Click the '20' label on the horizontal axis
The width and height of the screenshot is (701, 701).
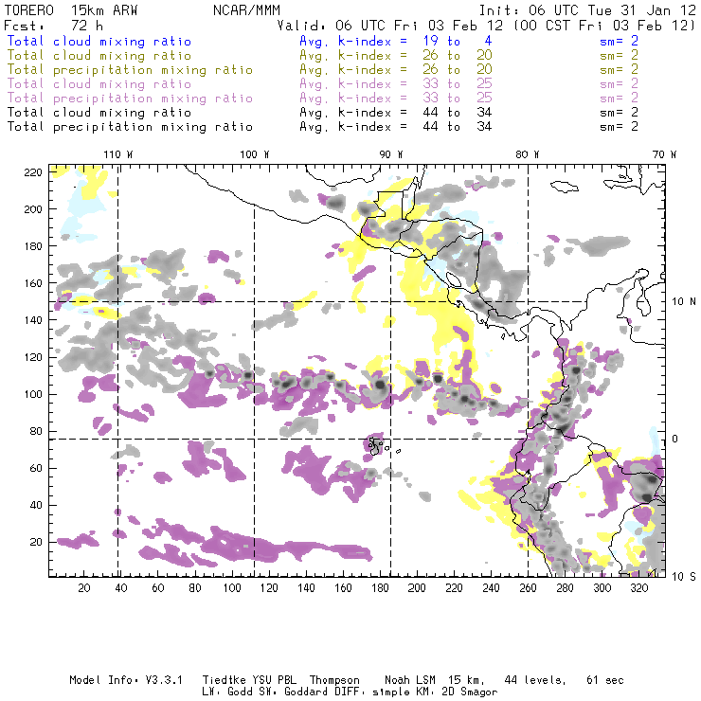(84, 588)
